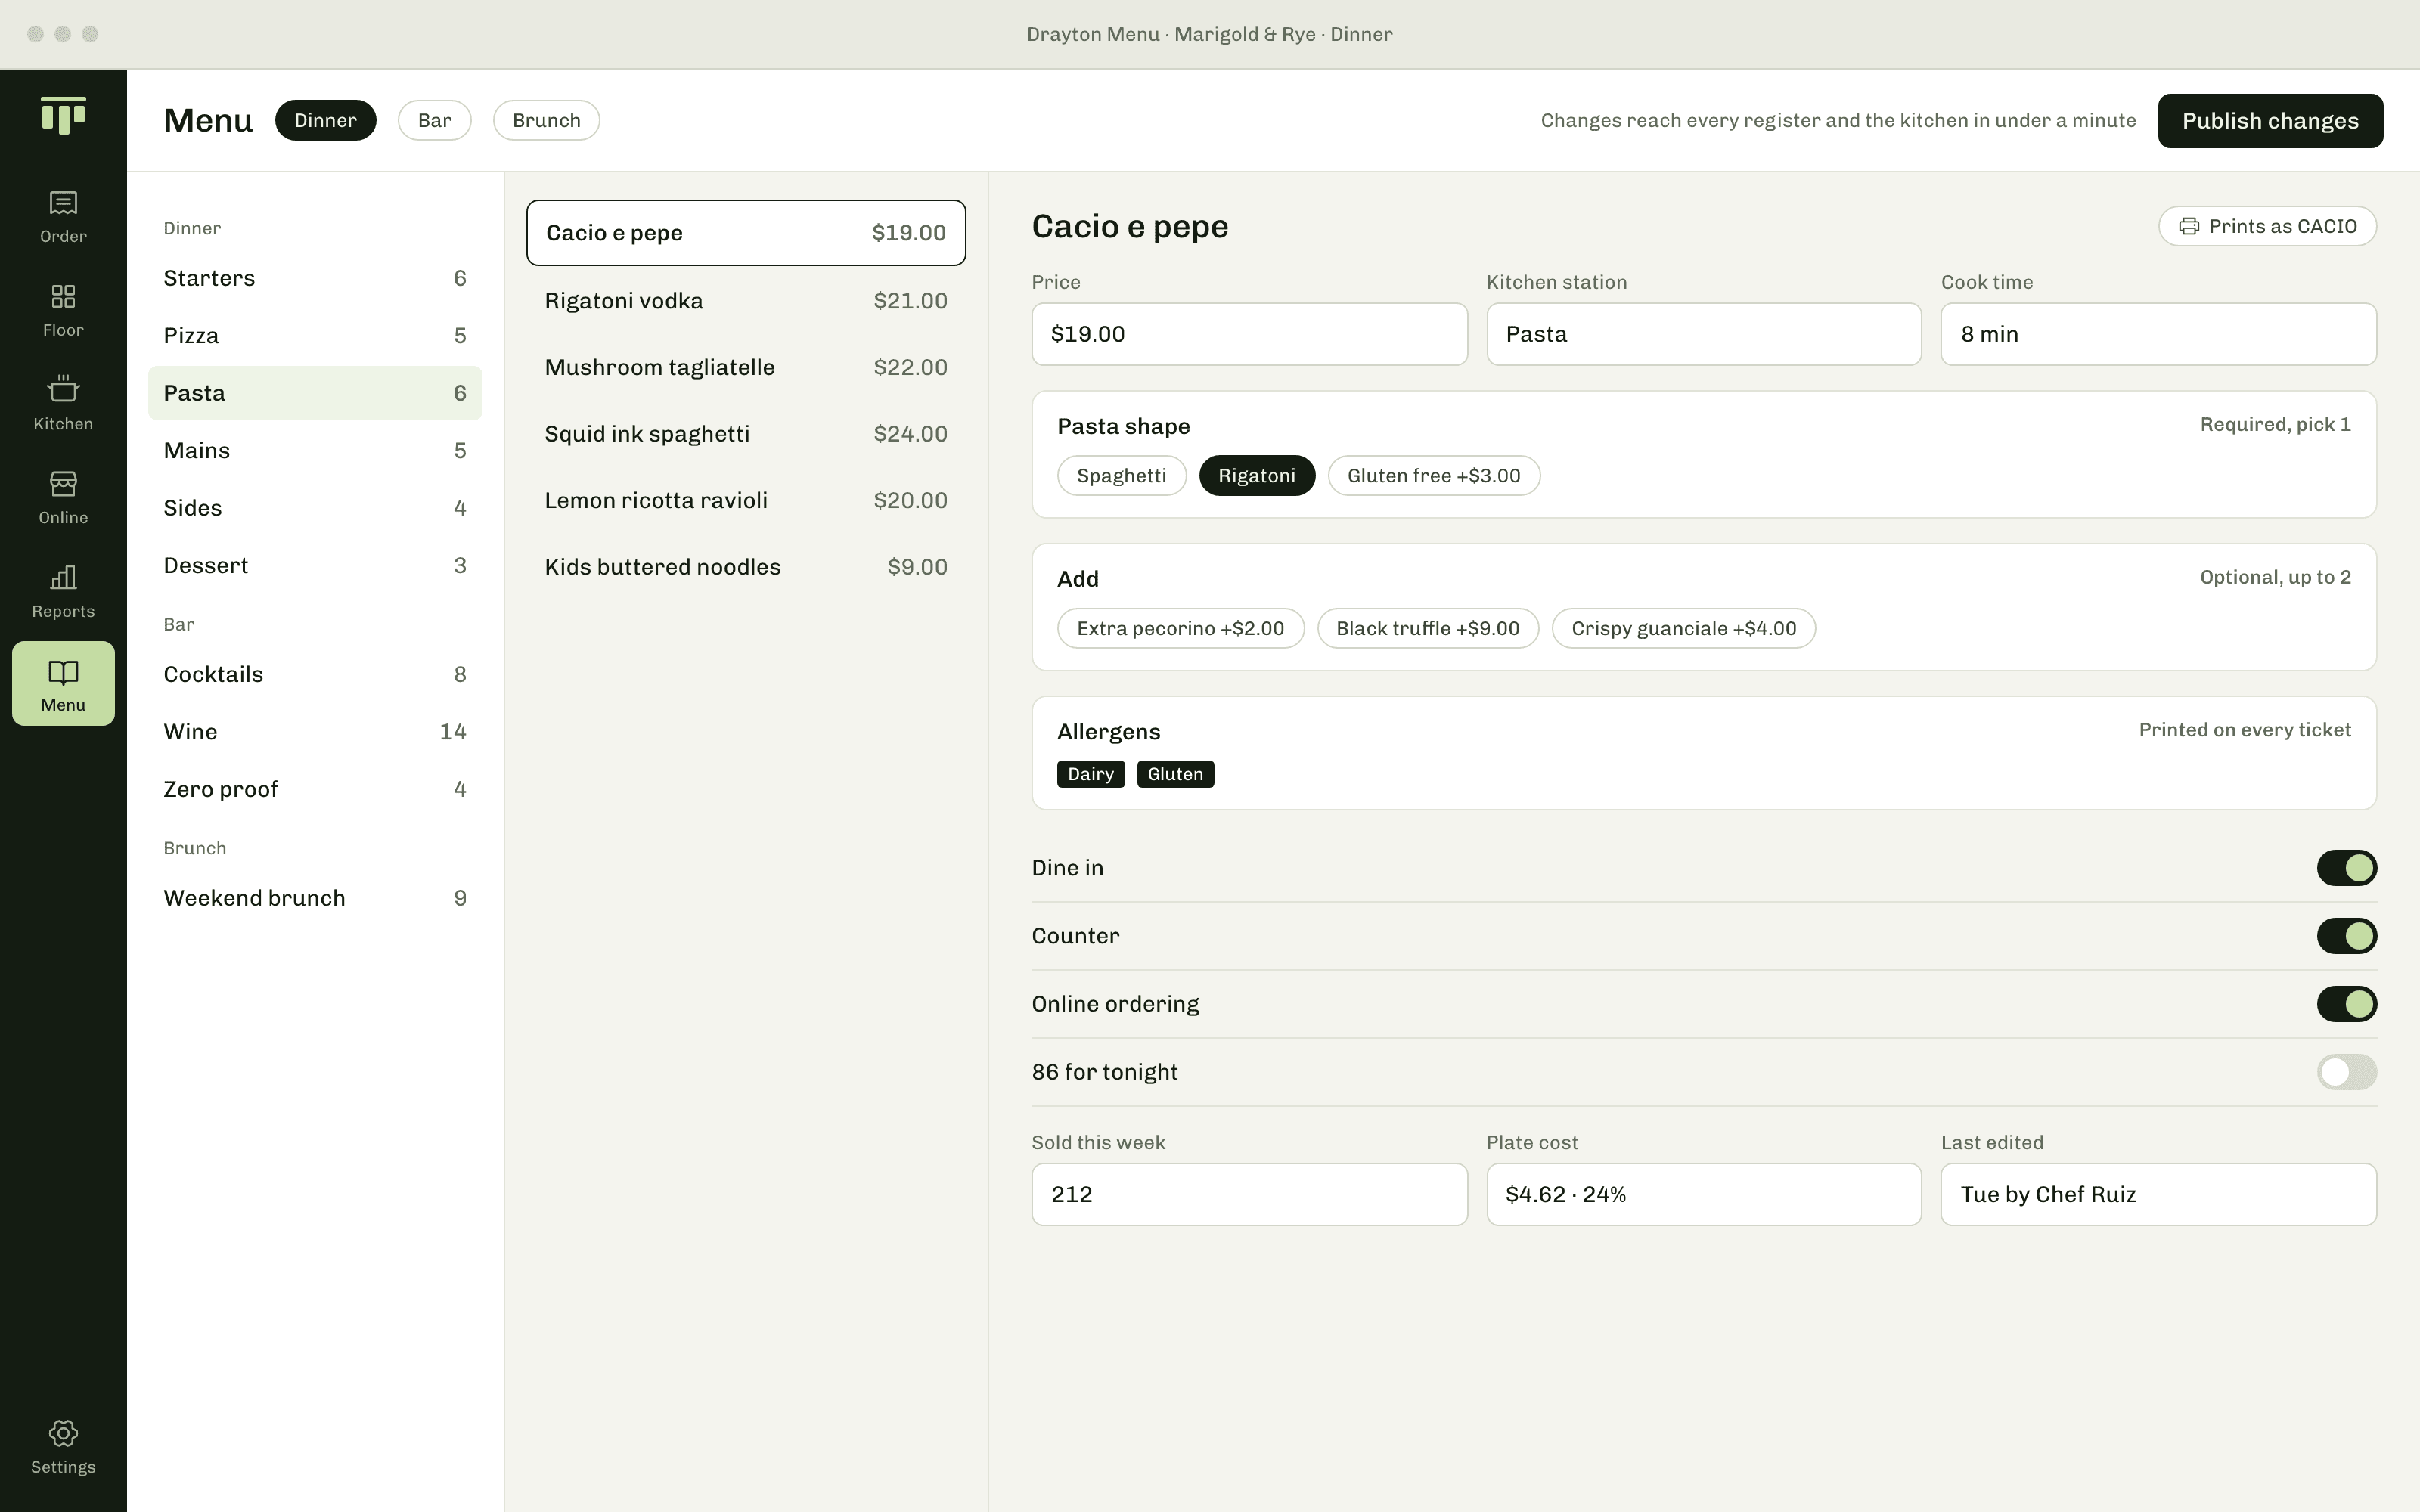Image resolution: width=2420 pixels, height=1512 pixels.
Task: Click the Prints as CACIO printer button
Action: 2267,226
